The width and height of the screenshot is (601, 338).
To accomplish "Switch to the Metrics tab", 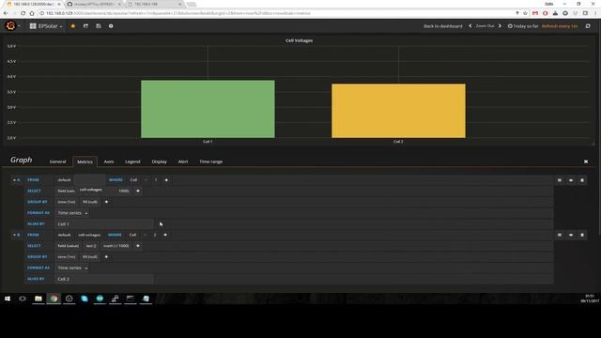I will 85,161.
